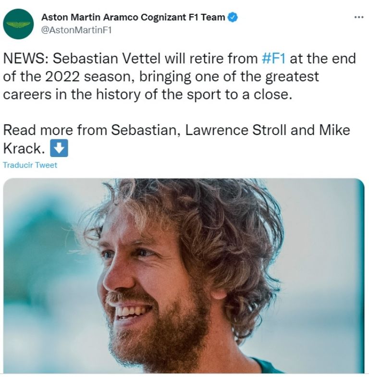This screenshot has height=377, width=369.
Task: Click the blue down arrow emoji
Action: [x=59, y=148]
